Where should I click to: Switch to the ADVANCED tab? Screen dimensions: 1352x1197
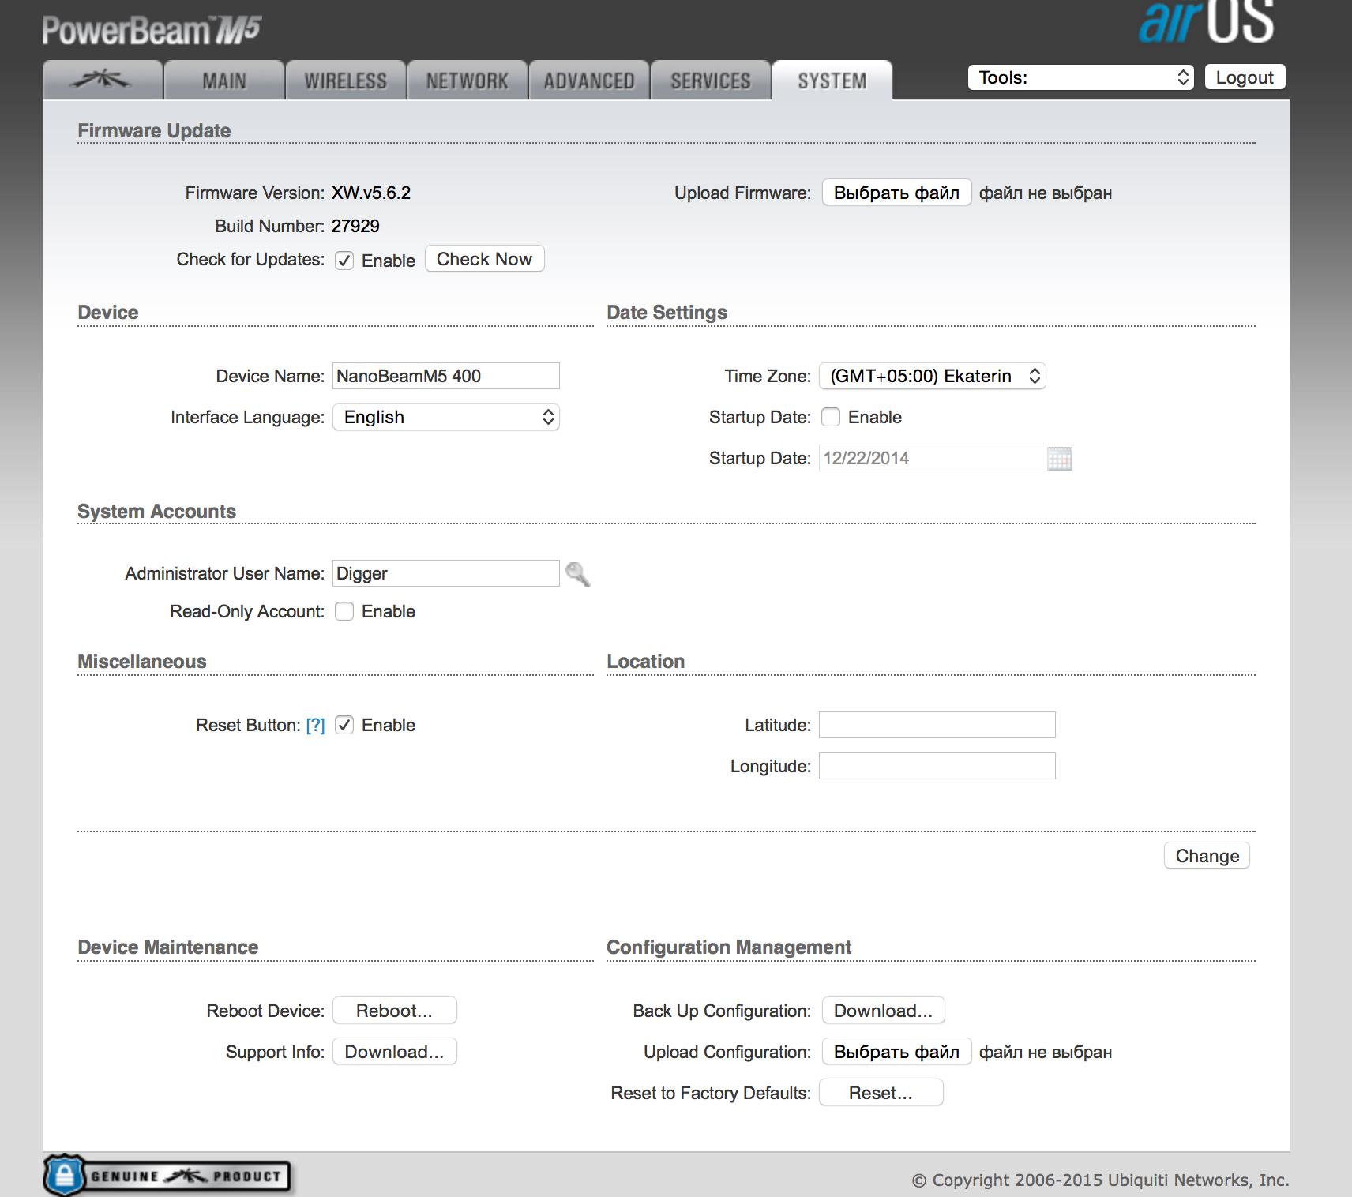pyautogui.click(x=589, y=81)
